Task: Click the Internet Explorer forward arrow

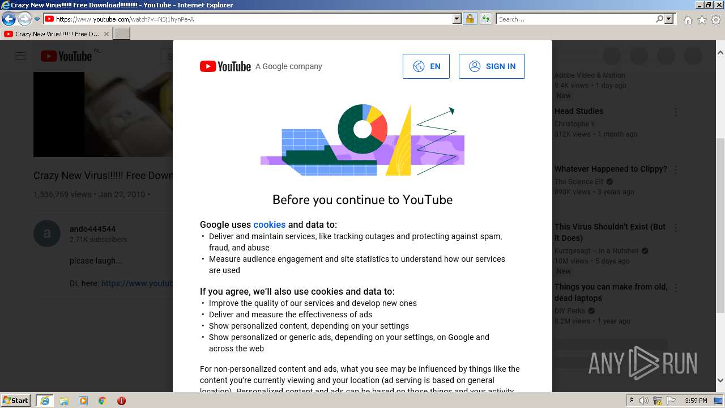Action: tap(24, 19)
